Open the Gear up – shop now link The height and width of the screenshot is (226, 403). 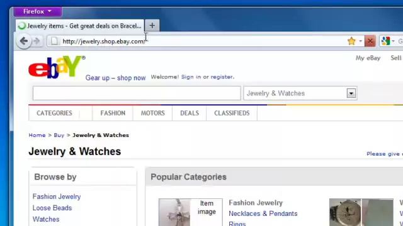[115, 78]
